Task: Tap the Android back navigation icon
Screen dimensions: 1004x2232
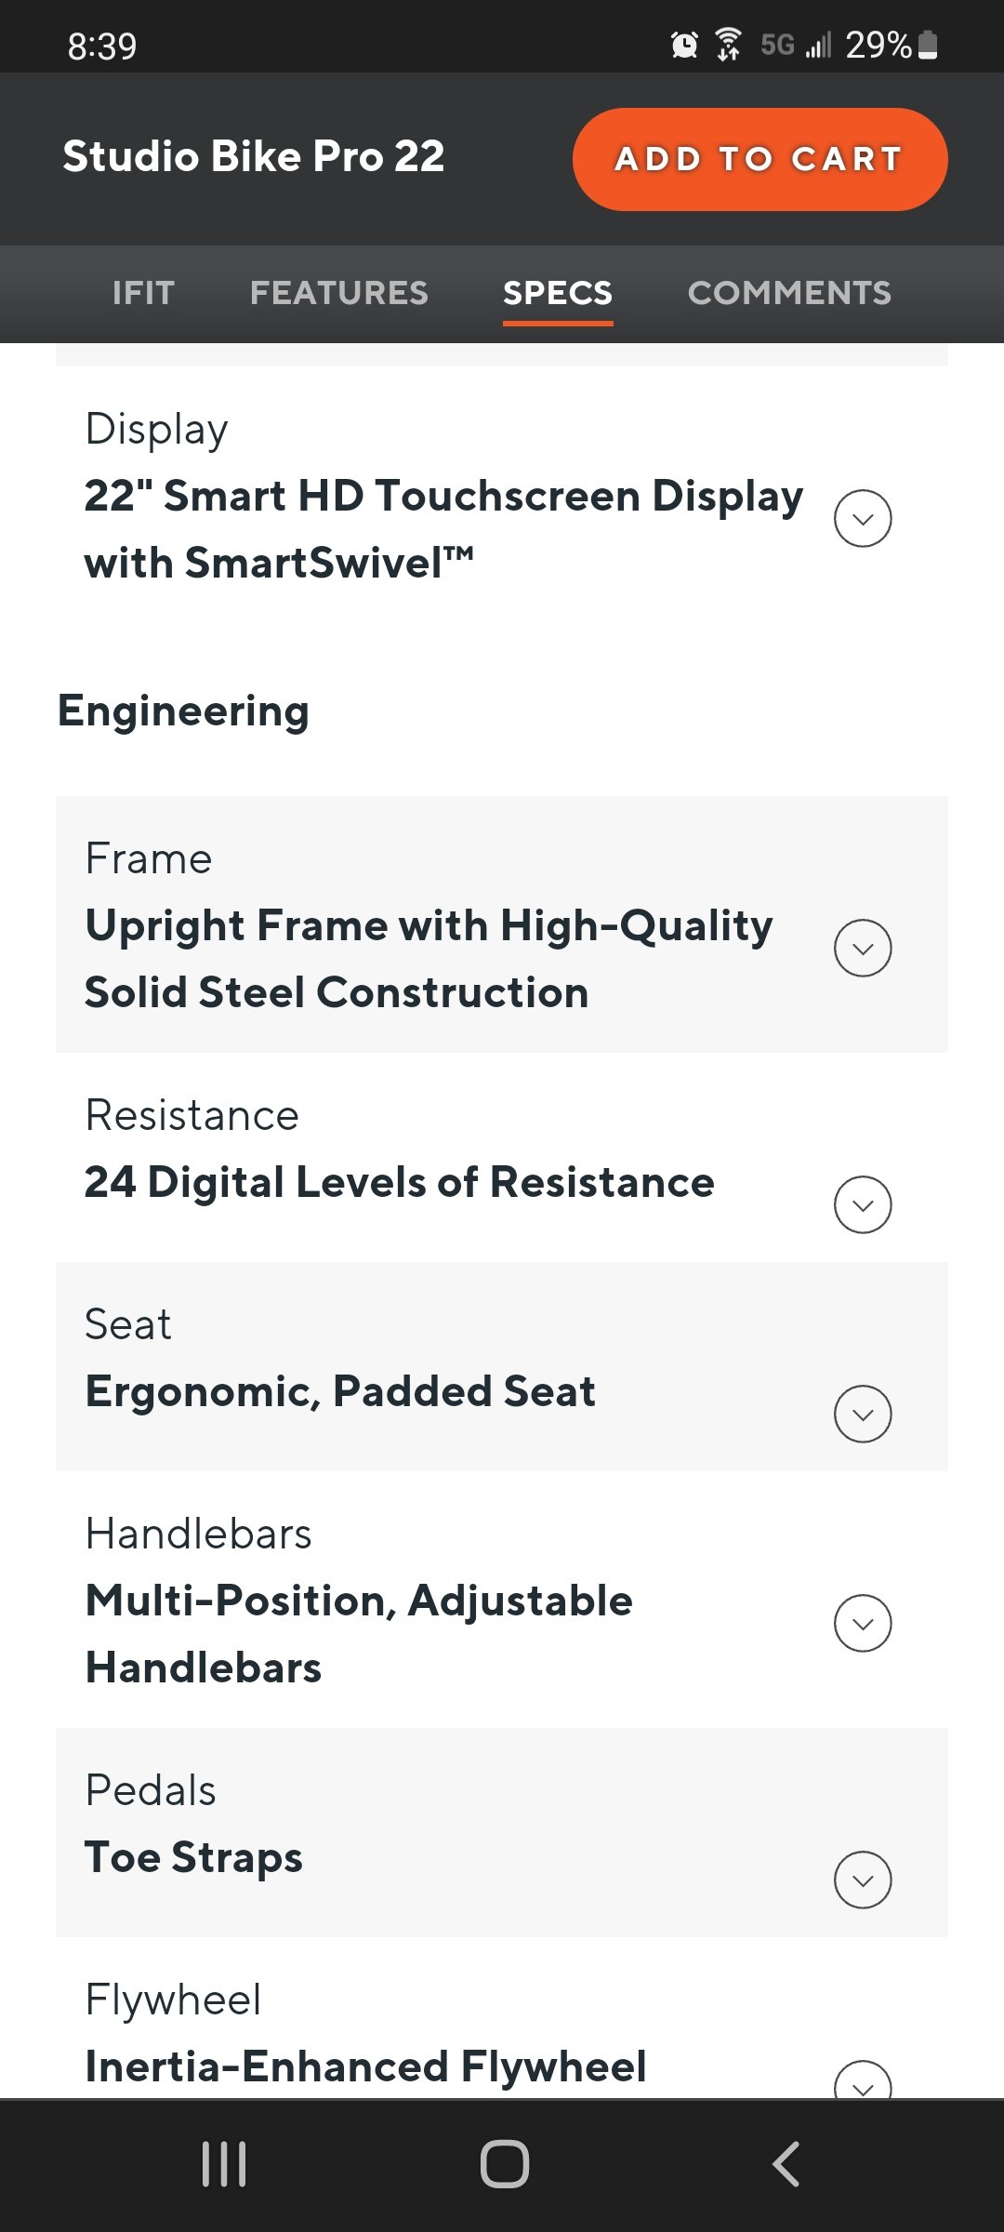Action: tap(786, 2163)
